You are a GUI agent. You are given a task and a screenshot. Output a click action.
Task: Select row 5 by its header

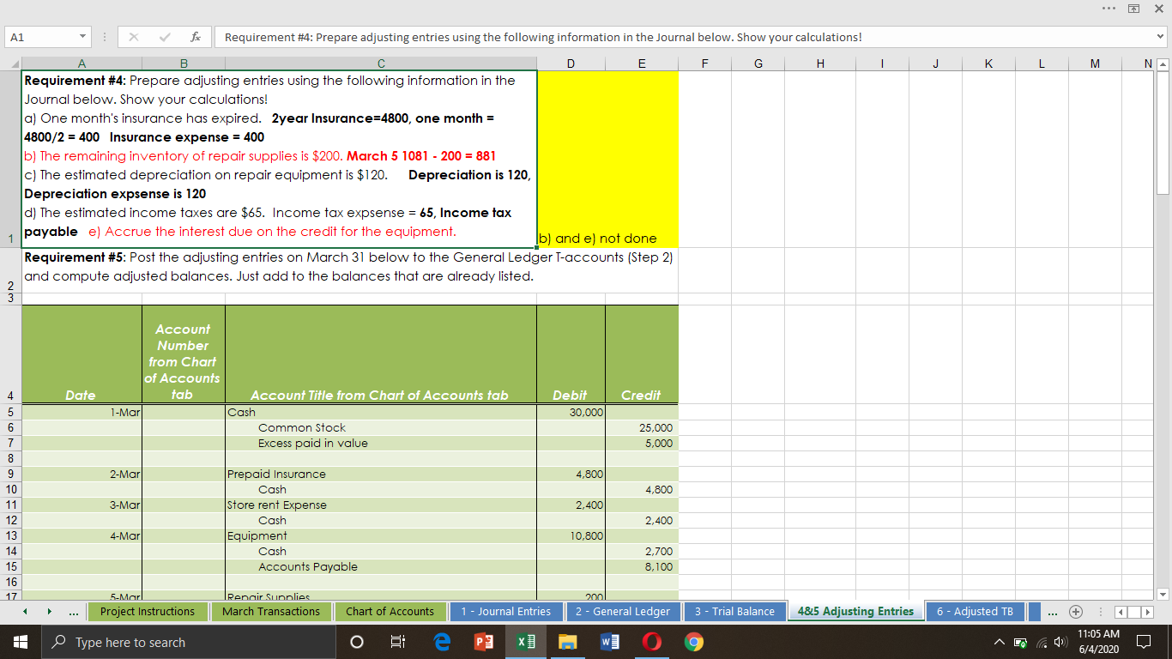[x=10, y=412]
